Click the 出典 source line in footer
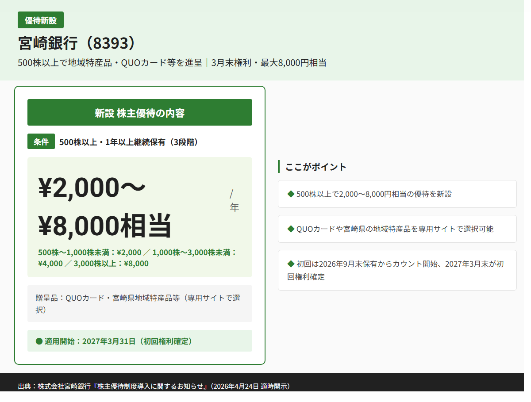The image size is (531, 402). tap(155, 386)
